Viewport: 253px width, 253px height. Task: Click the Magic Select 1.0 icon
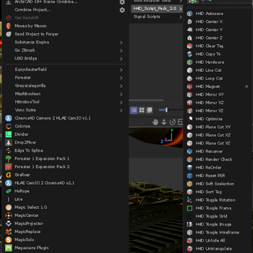pyautogui.click(x=9, y=207)
